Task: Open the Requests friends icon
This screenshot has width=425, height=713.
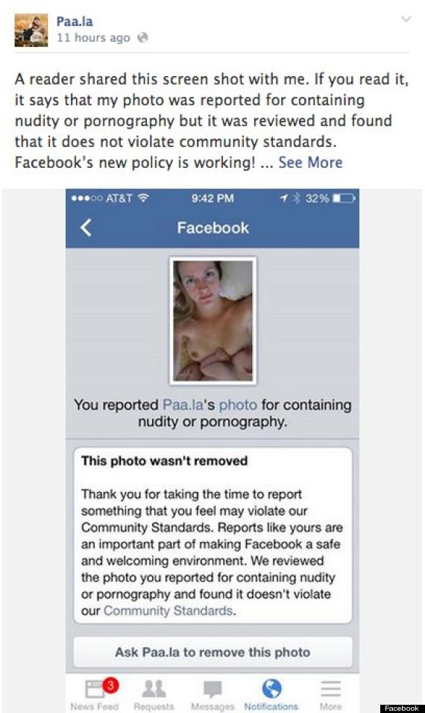Action: [154, 694]
